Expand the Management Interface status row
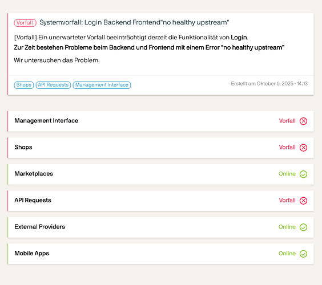The width and height of the screenshot is (322, 285). click(x=160, y=121)
